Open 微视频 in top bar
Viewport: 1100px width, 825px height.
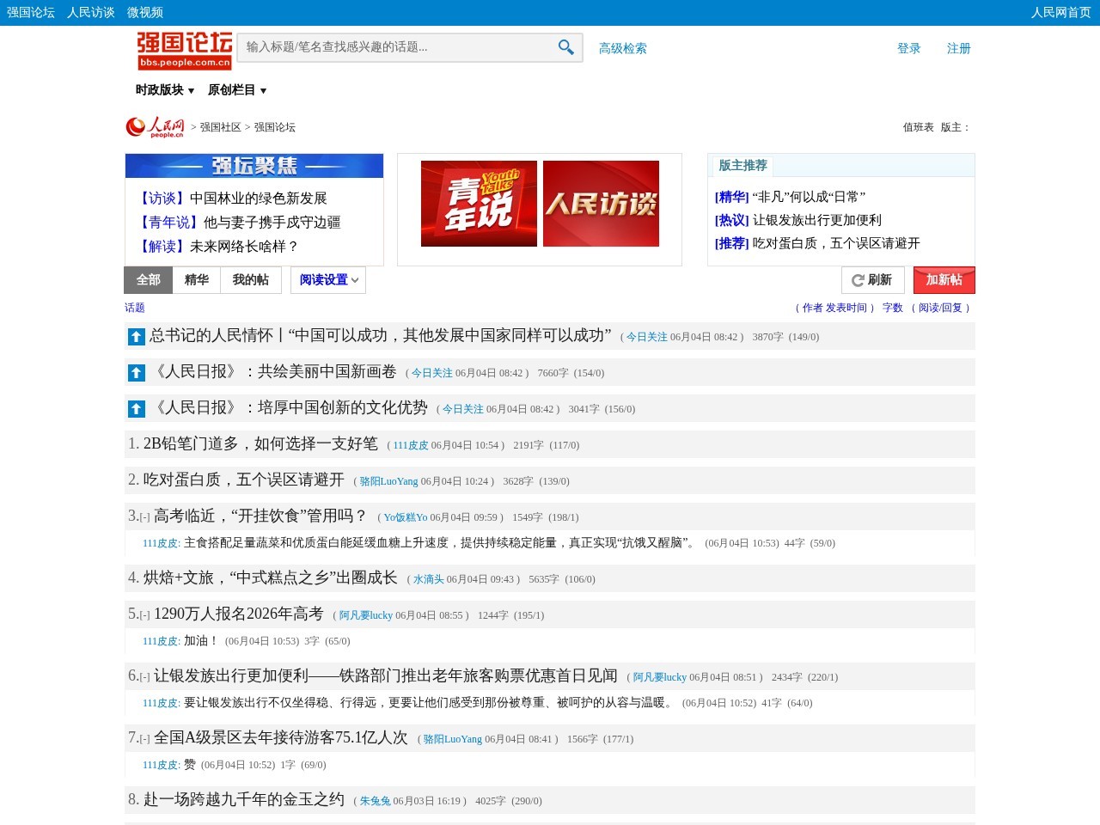pyautogui.click(x=145, y=12)
